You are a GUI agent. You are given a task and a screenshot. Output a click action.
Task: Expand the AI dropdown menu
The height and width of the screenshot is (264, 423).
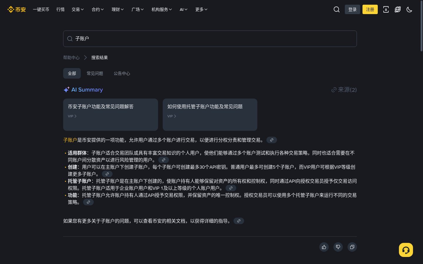(x=184, y=9)
